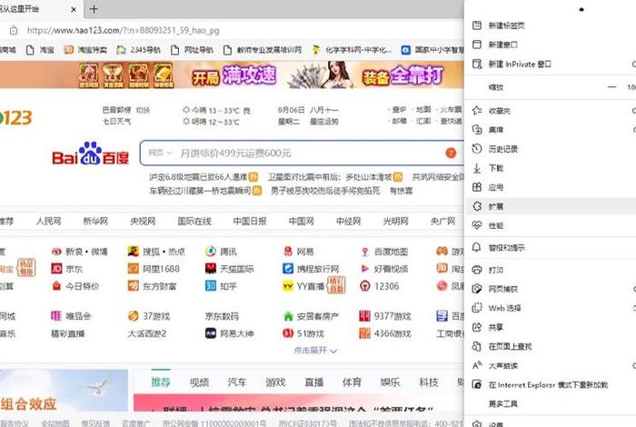Click the bell icon for 警报和提示
This screenshot has height=427, width=636.
click(x=477, y=247)
